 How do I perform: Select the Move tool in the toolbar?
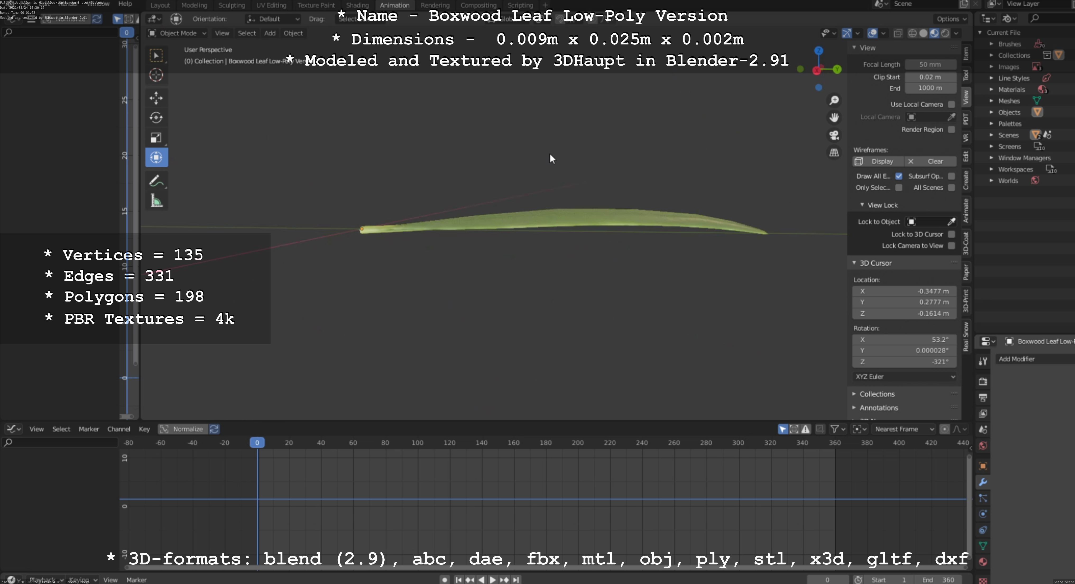tap(156, 98)
